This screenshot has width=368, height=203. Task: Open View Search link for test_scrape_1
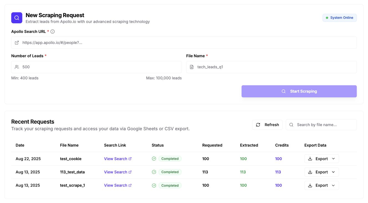coord(118,185)
